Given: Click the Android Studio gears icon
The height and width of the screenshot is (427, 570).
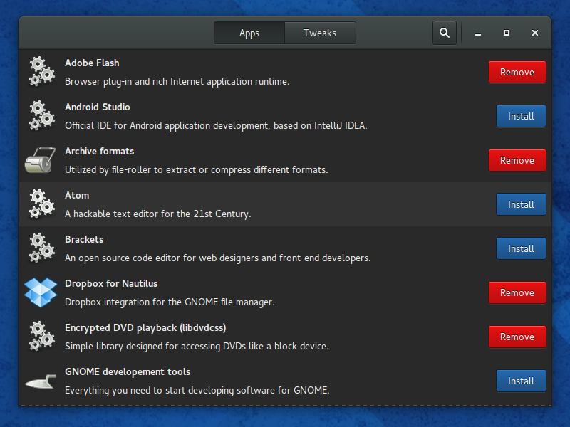Looking at the screenshot, I should (41, 116).
